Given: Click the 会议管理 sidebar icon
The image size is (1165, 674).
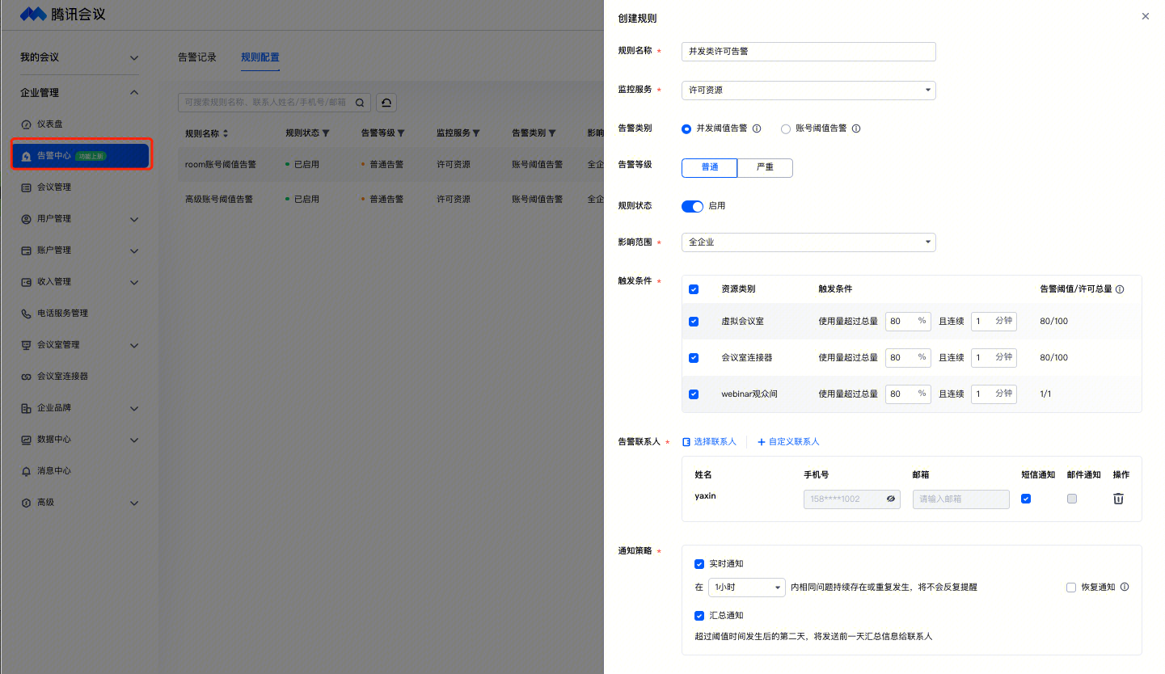Looking at the screenshot, I should pyautogui.click(x=27, y=187).
